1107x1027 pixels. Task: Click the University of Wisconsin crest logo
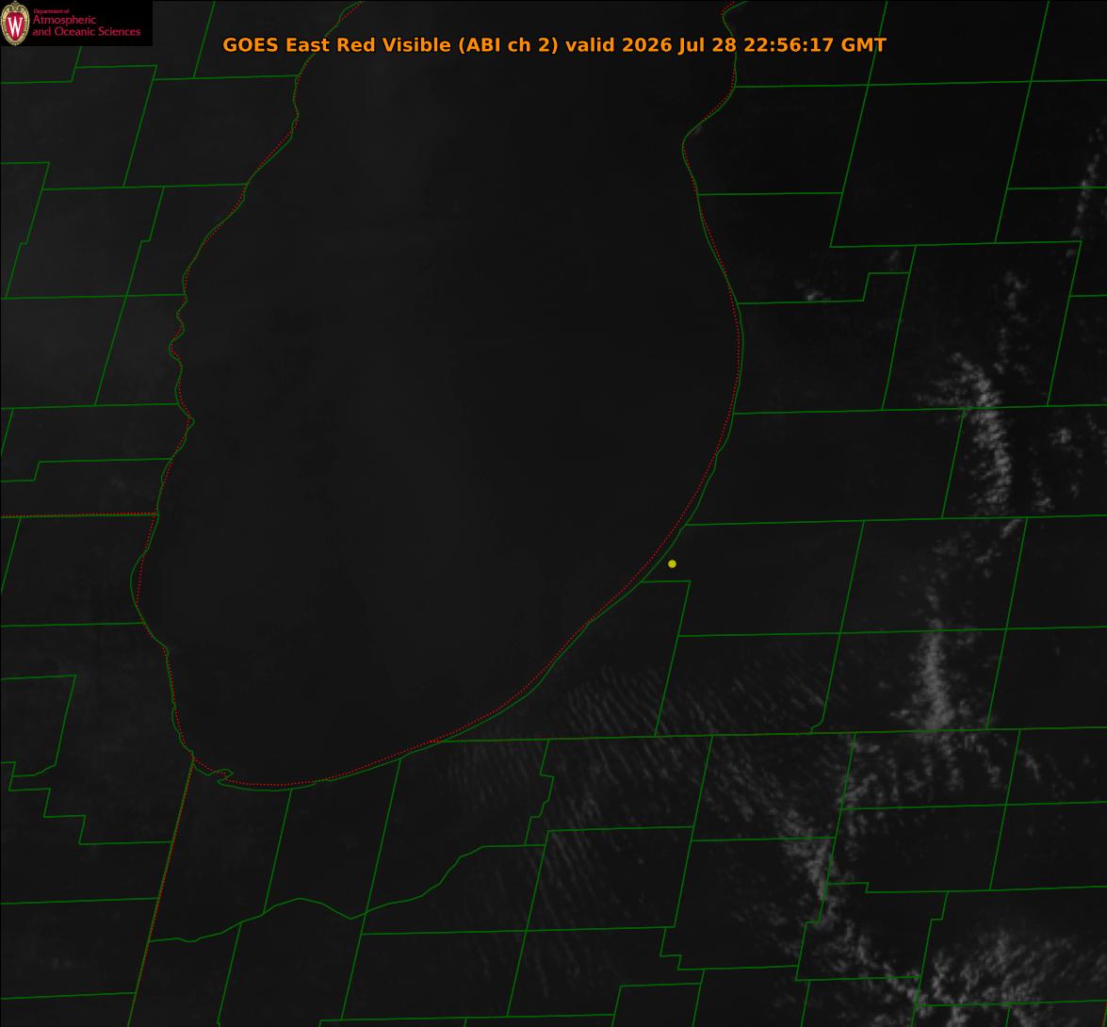15,24
